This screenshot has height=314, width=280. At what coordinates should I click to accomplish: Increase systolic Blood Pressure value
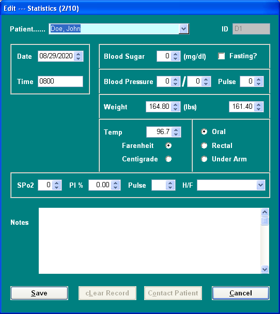coord(176,79)
